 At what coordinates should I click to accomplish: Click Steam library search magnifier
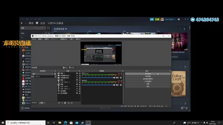[x=22, y=38]
